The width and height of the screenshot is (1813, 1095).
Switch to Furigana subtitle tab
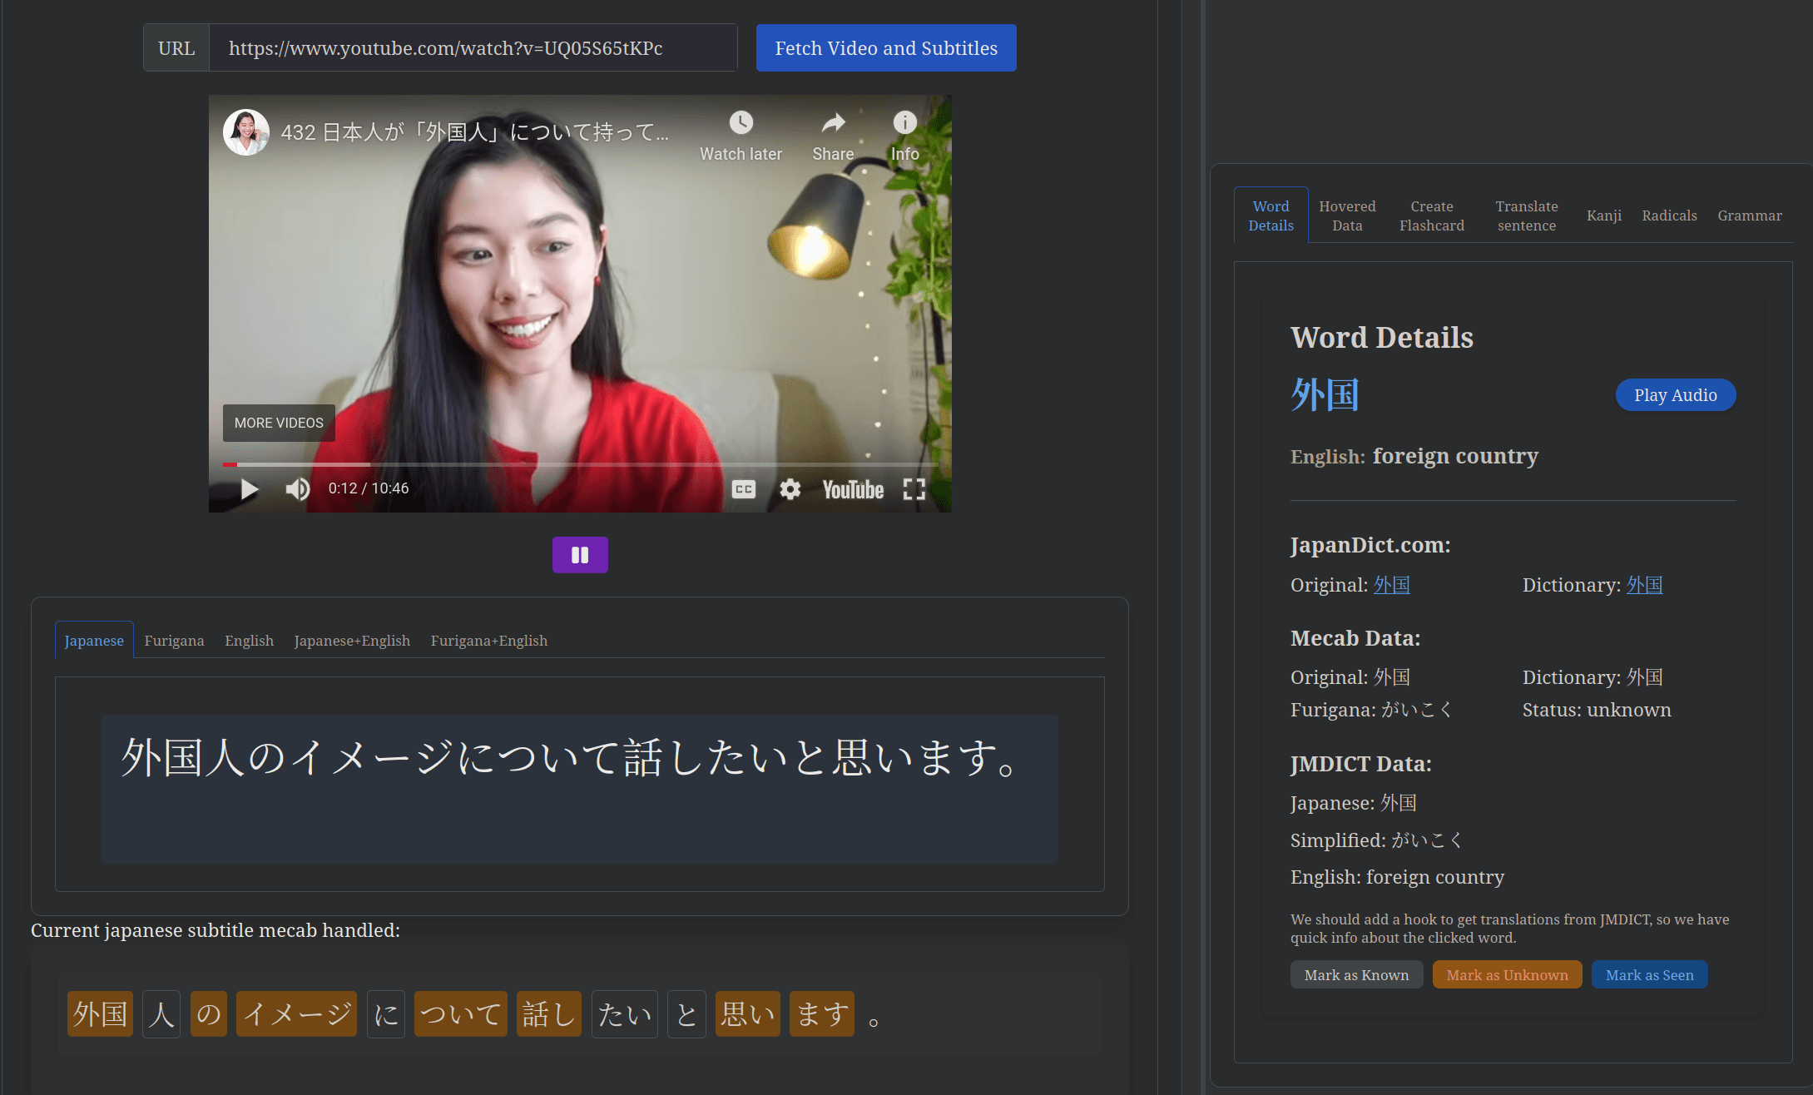[172, 639]
